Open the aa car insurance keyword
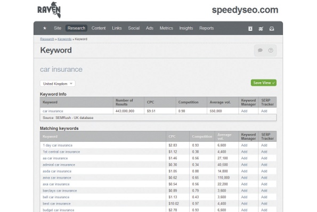 point(55,158)
